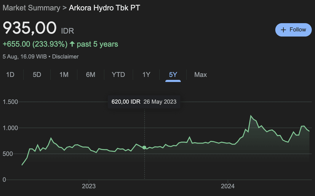Show the Max time range

tap(201, 75)
